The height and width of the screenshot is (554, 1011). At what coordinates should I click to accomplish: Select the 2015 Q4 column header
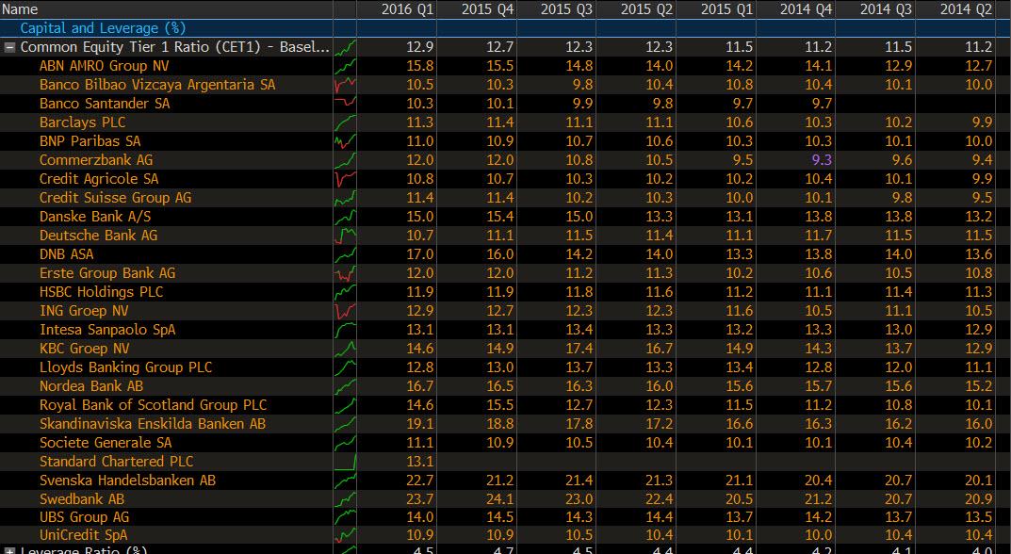[477, 9]
